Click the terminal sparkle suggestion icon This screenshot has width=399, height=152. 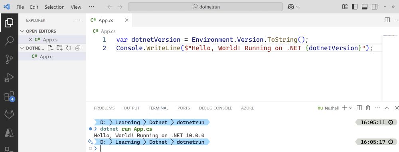point(90,142)
